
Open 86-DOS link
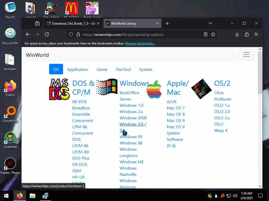pos(79,102)
